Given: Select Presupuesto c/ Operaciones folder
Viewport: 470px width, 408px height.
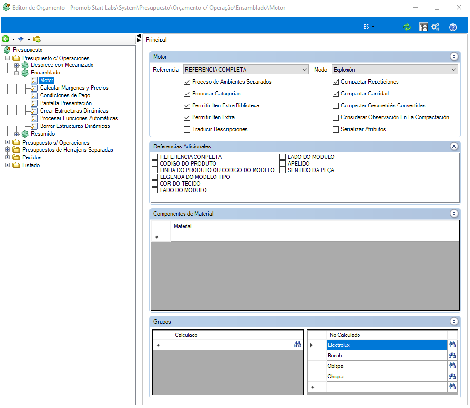Looking at the screenshot, I should (56, 58).
